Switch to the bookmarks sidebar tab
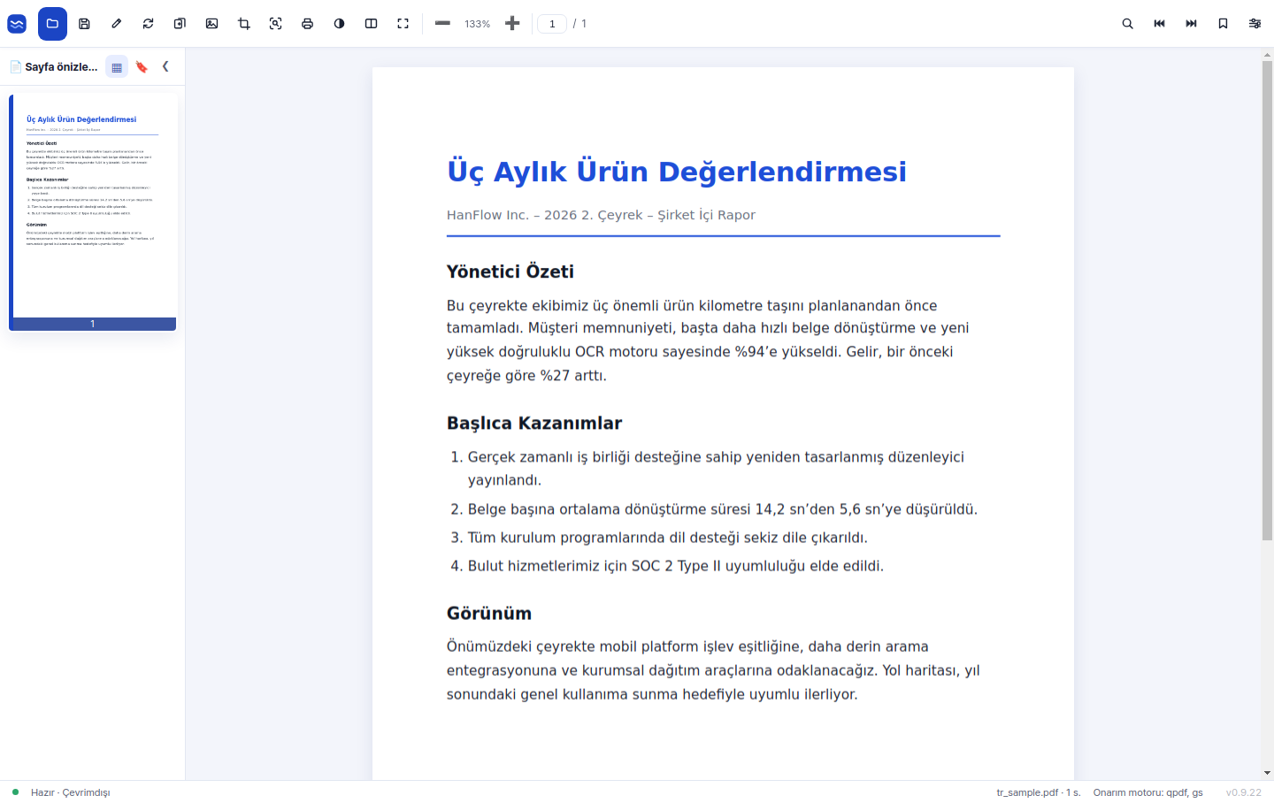This screenshot has height=803, width=1274. [x=142, y=66]
